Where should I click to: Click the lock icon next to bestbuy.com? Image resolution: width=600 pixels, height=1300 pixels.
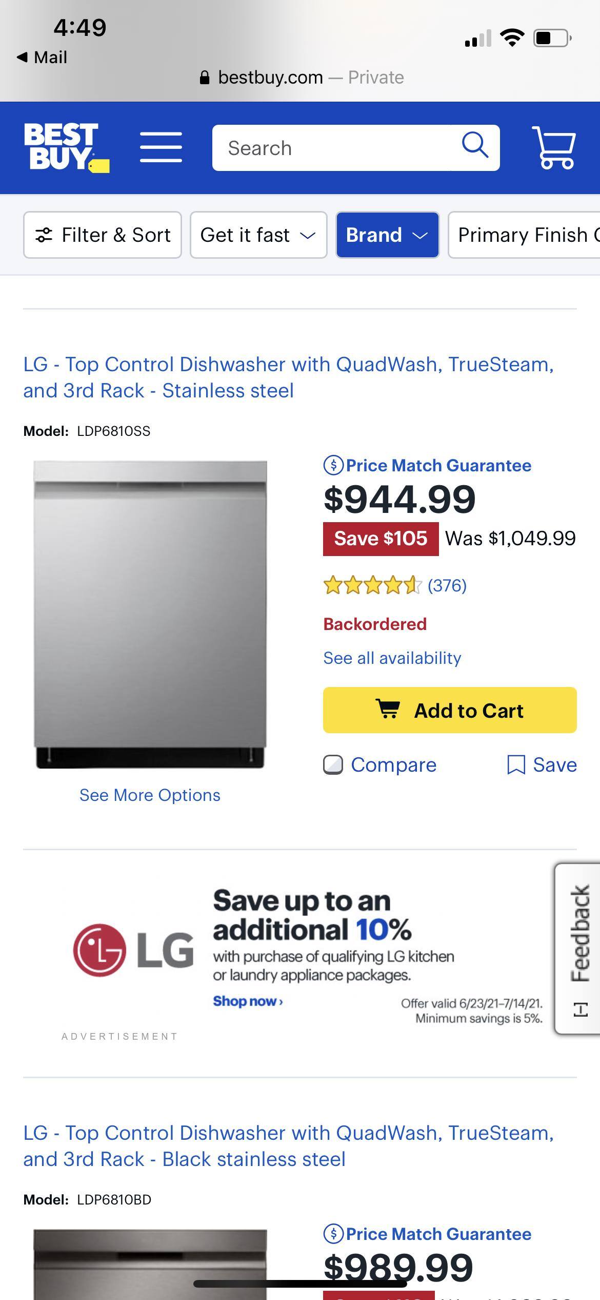(x=205, y=77)
